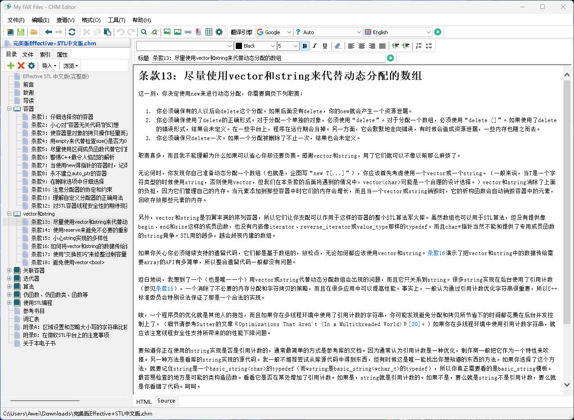Justify the text alignment
Viewport: 574px width, 420px height.
click(382, 46)
